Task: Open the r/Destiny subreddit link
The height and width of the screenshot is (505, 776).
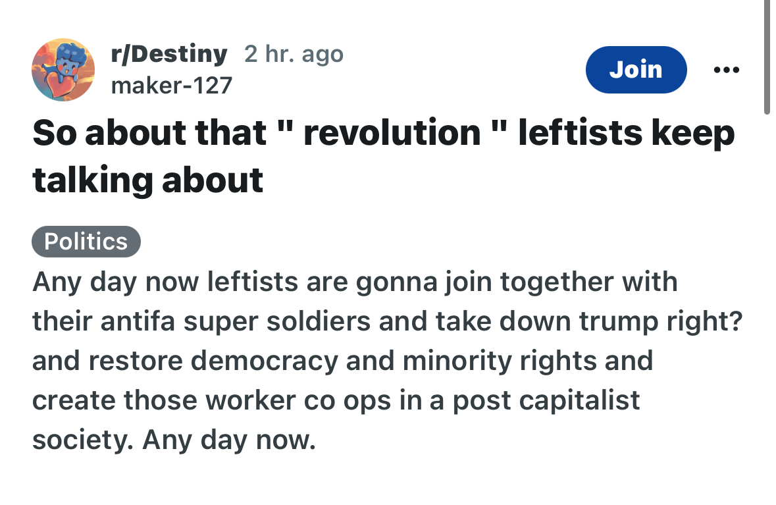Action: (x=170, y=54)
